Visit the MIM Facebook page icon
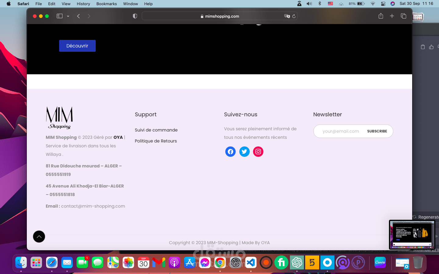This screenshot has width=439, height=274. tap(230, 152)
